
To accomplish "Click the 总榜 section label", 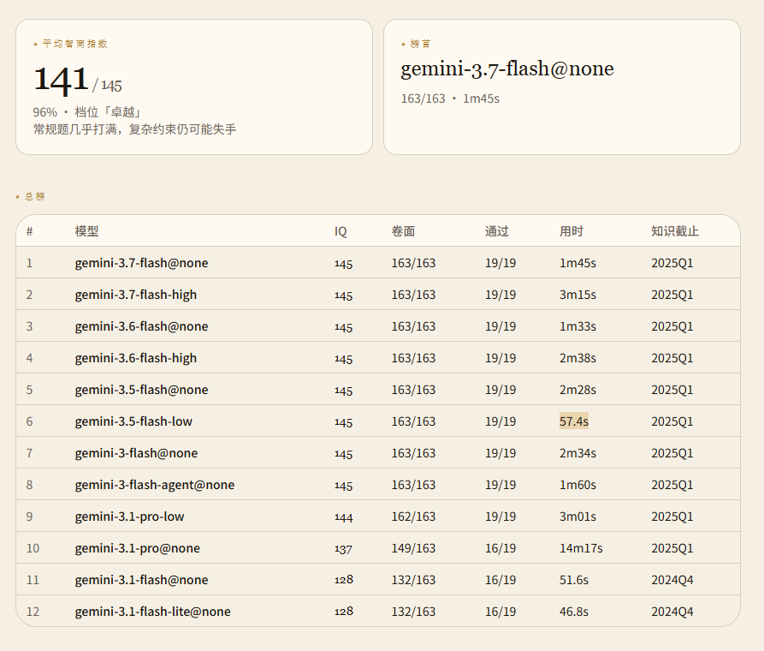I will (x=34, y=196).
